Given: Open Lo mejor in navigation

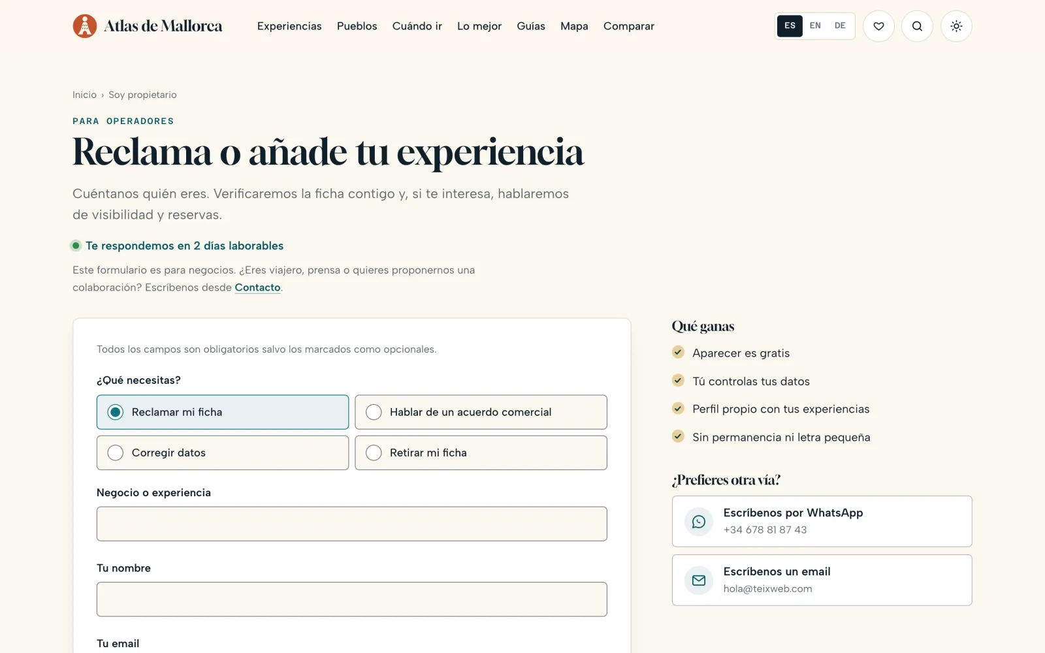Looking at the screenshot, I should pos(479,26).
